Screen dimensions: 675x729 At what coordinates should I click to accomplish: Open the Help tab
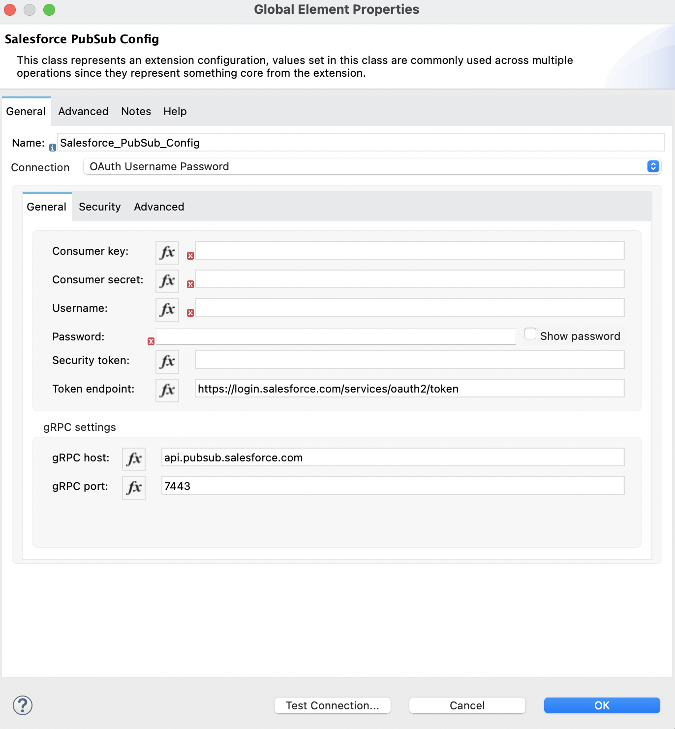(x=175, y=111)
